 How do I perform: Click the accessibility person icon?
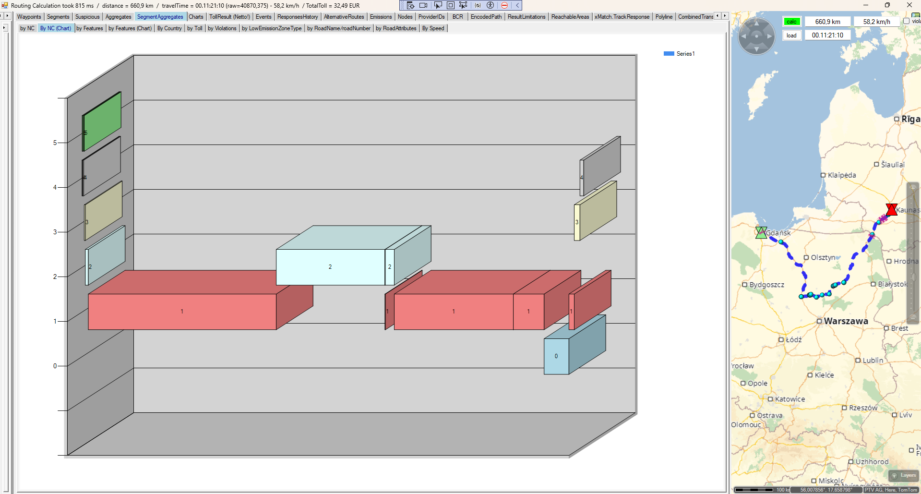pyautogui.click(x=490, y=5)
